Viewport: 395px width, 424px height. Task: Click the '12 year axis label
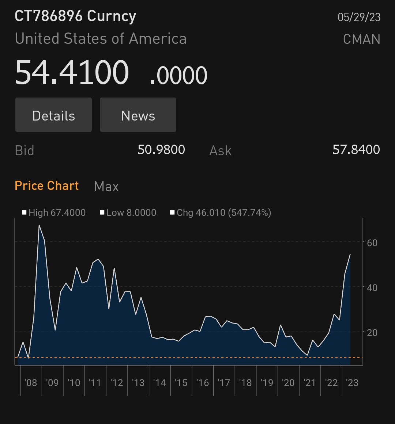117,383
